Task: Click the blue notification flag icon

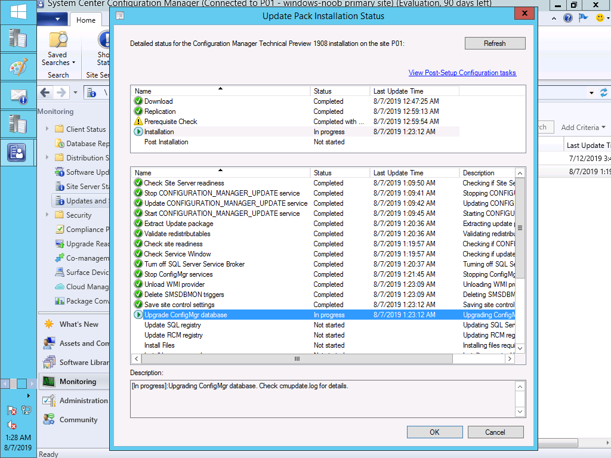Action: tap(584, 18)
